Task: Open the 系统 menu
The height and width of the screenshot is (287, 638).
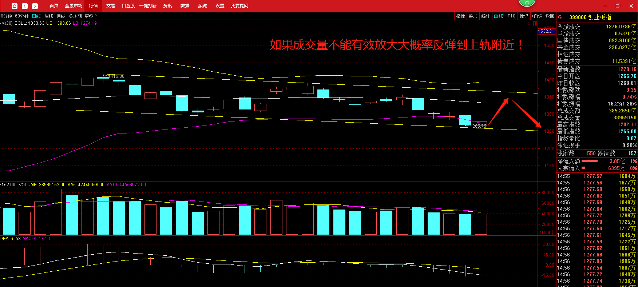Action: 202,6
